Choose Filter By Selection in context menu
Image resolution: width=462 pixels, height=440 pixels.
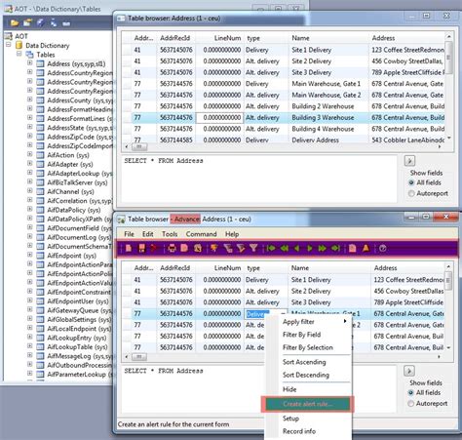tap(308, 347)
